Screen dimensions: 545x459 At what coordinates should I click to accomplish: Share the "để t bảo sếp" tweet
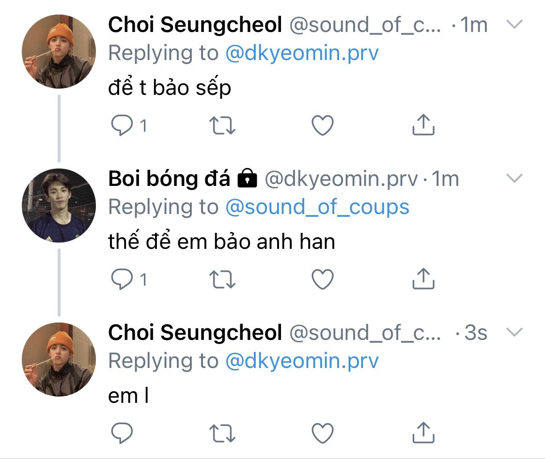423,125
